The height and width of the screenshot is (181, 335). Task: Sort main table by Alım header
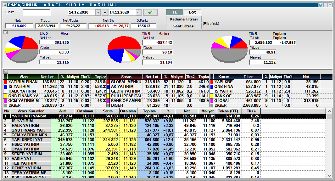[x=63, y=111]
